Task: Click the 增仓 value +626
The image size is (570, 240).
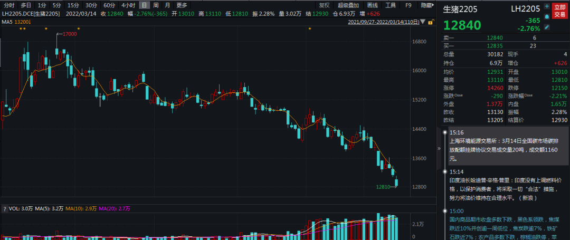Action: 560,63
